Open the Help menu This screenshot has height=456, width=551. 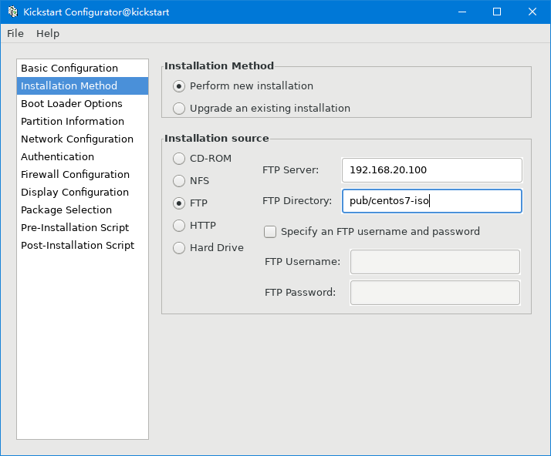[x=48, y=34]
